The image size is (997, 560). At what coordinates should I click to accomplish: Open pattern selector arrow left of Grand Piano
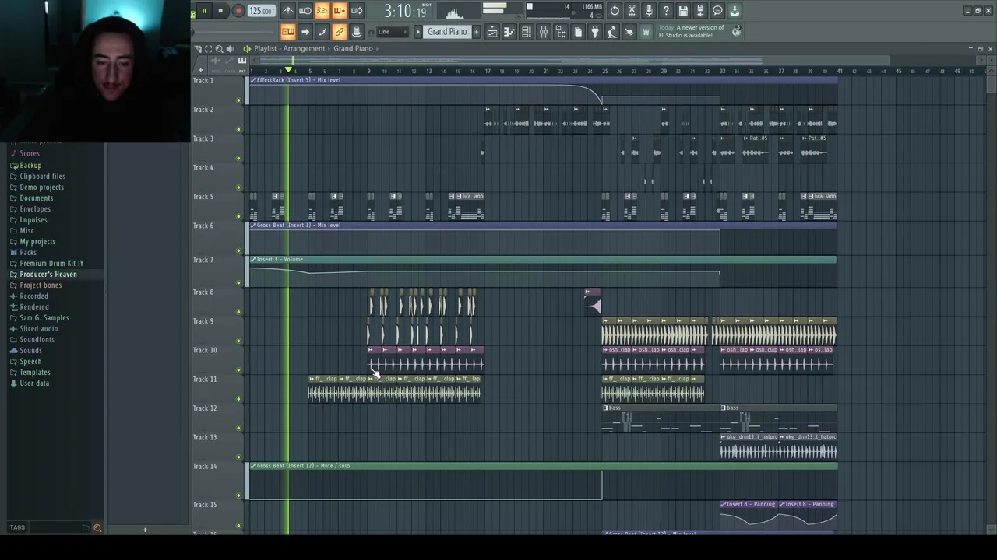tap(417, 32)
